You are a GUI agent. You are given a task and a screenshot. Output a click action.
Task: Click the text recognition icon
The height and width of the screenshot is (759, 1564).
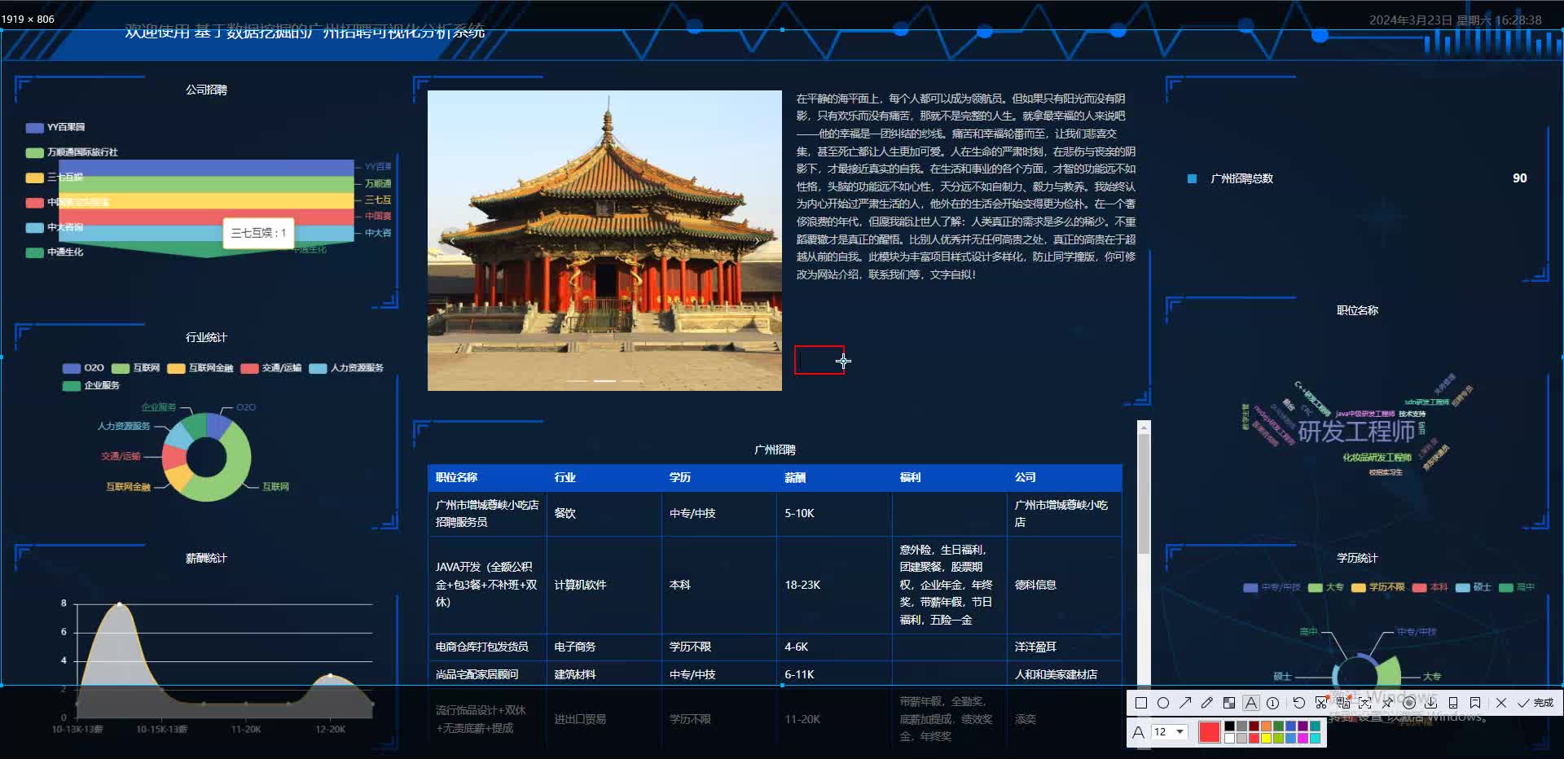click(1365, 703)
